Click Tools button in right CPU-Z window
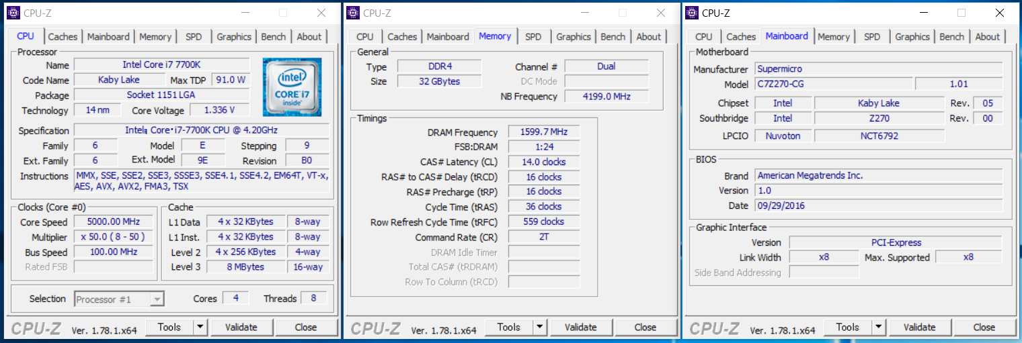The width and height of the screenshot is (1022, 343). pyautogui.click(x=848, y=328)
